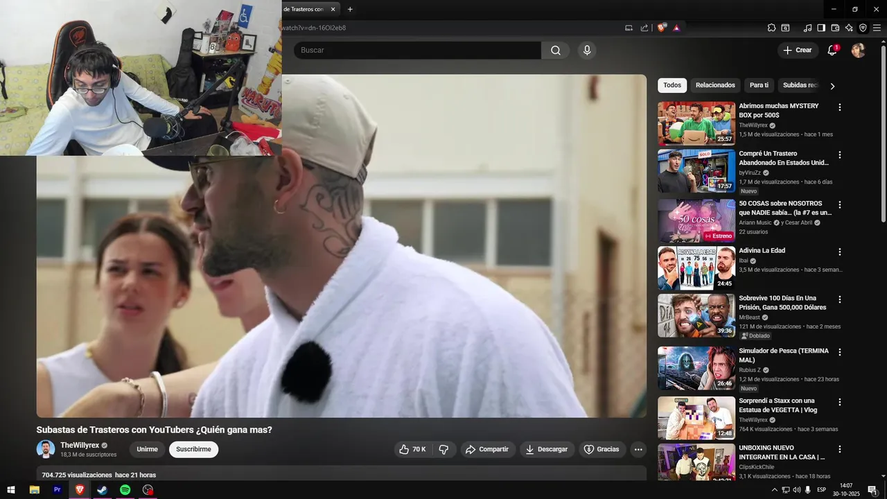Open OBS Studio from taskbar

[x=148, y=489]
